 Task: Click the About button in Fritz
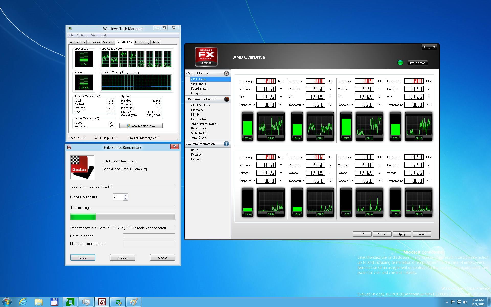pos(122,257)
